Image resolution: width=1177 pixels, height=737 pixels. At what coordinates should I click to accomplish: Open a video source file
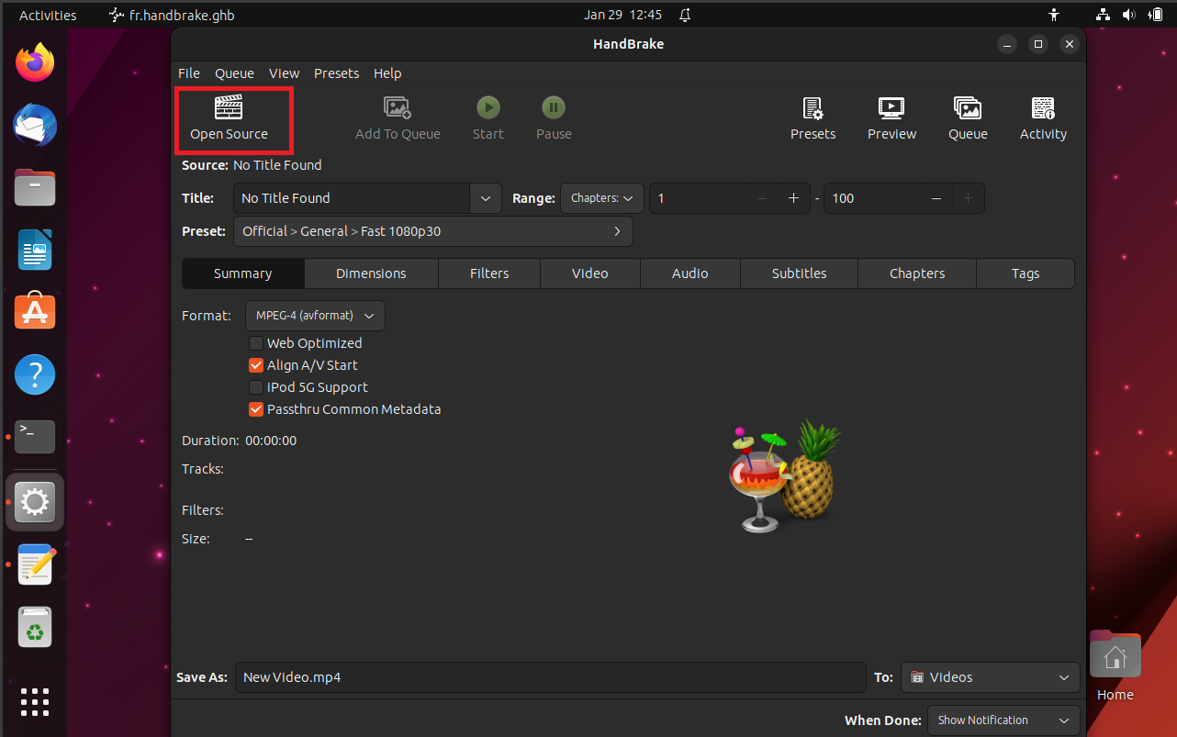coord(230,117)
